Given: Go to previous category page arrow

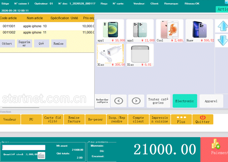Looking at the screenshot, I should coord(119,101).
